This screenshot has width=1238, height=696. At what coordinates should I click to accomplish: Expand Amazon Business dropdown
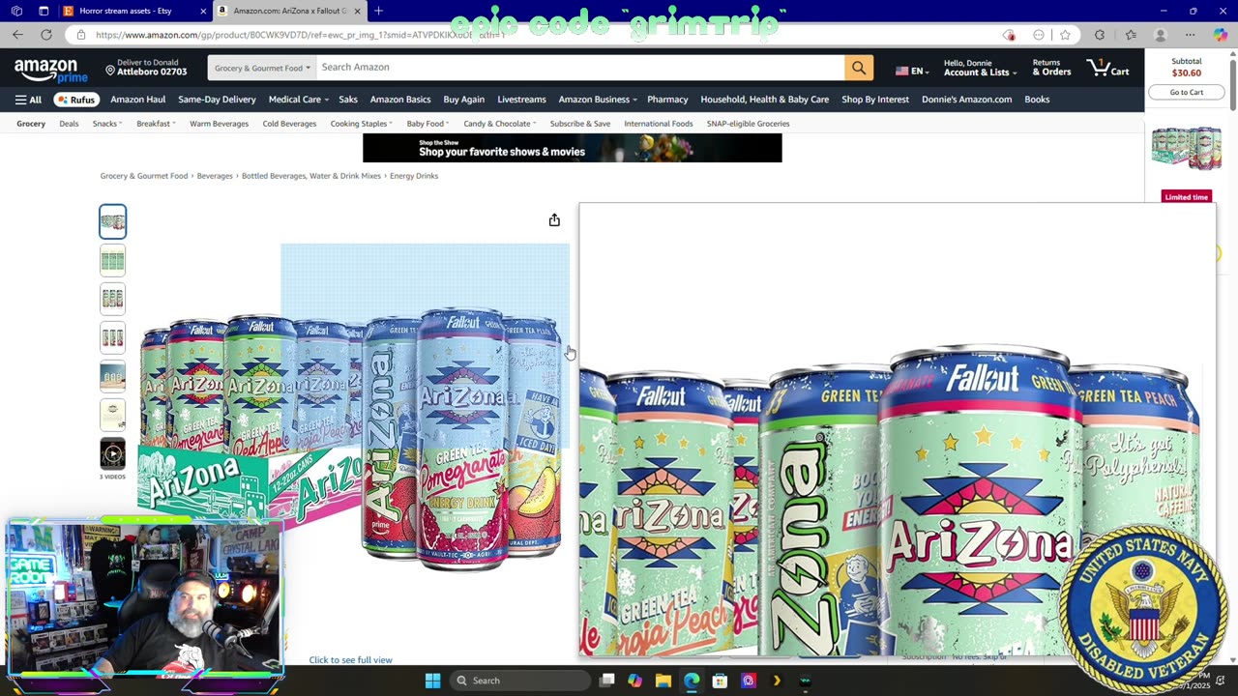pos(598,100)
